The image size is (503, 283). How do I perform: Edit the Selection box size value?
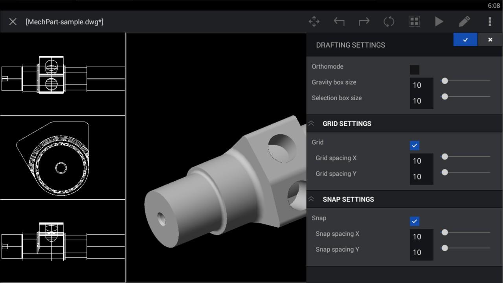(x=422, y=101)
